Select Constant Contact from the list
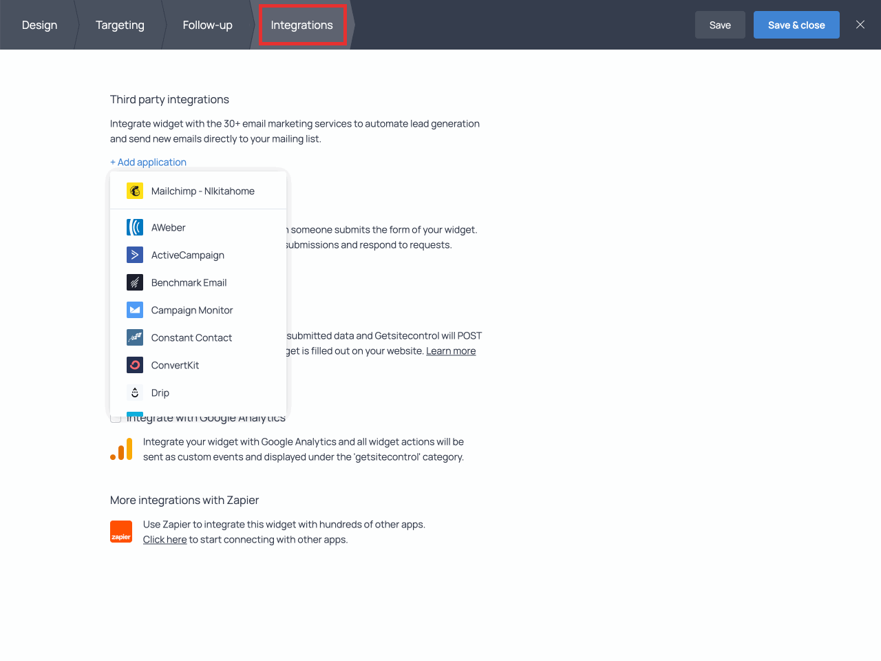The width and height of the screenshot is (881, 661). pyautogui.click(x=191, y=337)
